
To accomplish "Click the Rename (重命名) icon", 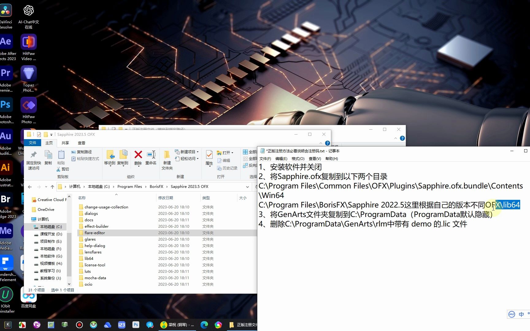I will coord(151,155).
